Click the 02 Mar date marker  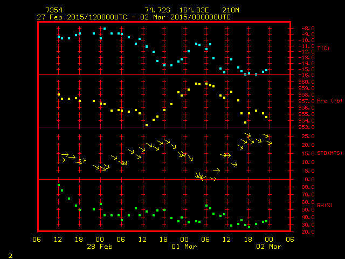coord(268,247)
